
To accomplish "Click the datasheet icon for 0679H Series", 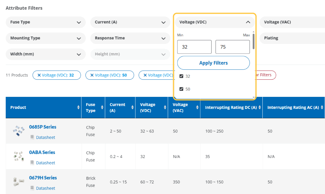I will [32, 188].
